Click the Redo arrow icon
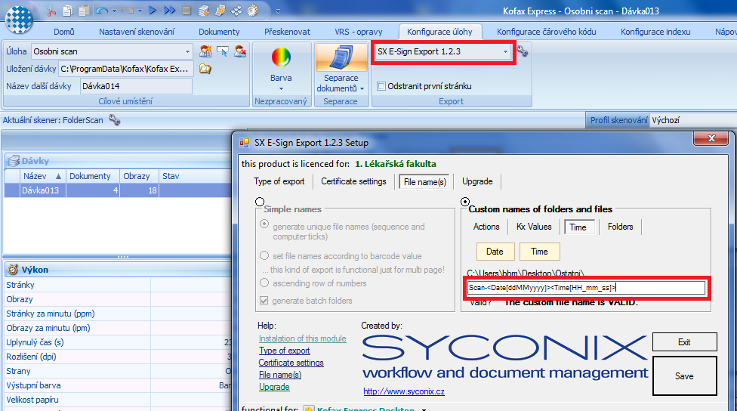Image resolution: width=737 pixels, height=411 pixels. click(128, 11)
